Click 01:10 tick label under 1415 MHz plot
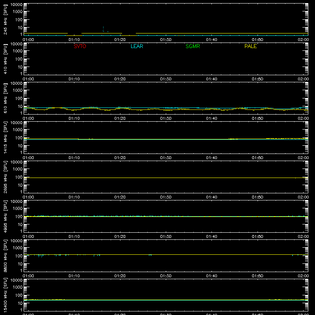This screenshot has height=315, width=315. click(x=74, y=158)
